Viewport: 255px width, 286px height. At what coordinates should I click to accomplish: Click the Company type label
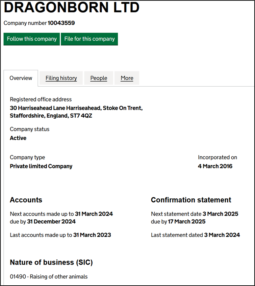click(x=27, y=157)
